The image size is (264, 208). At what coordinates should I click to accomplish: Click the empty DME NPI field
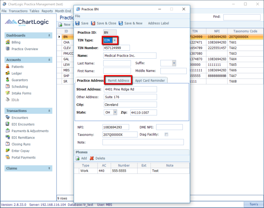[169, 127]
